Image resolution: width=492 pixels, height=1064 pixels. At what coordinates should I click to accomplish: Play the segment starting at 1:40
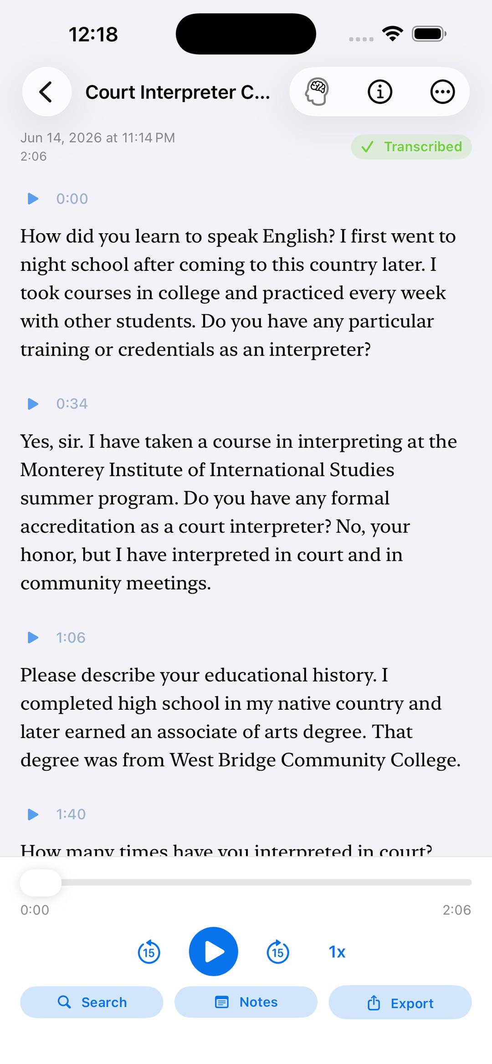pyautogui.click(x=33, y=815)
